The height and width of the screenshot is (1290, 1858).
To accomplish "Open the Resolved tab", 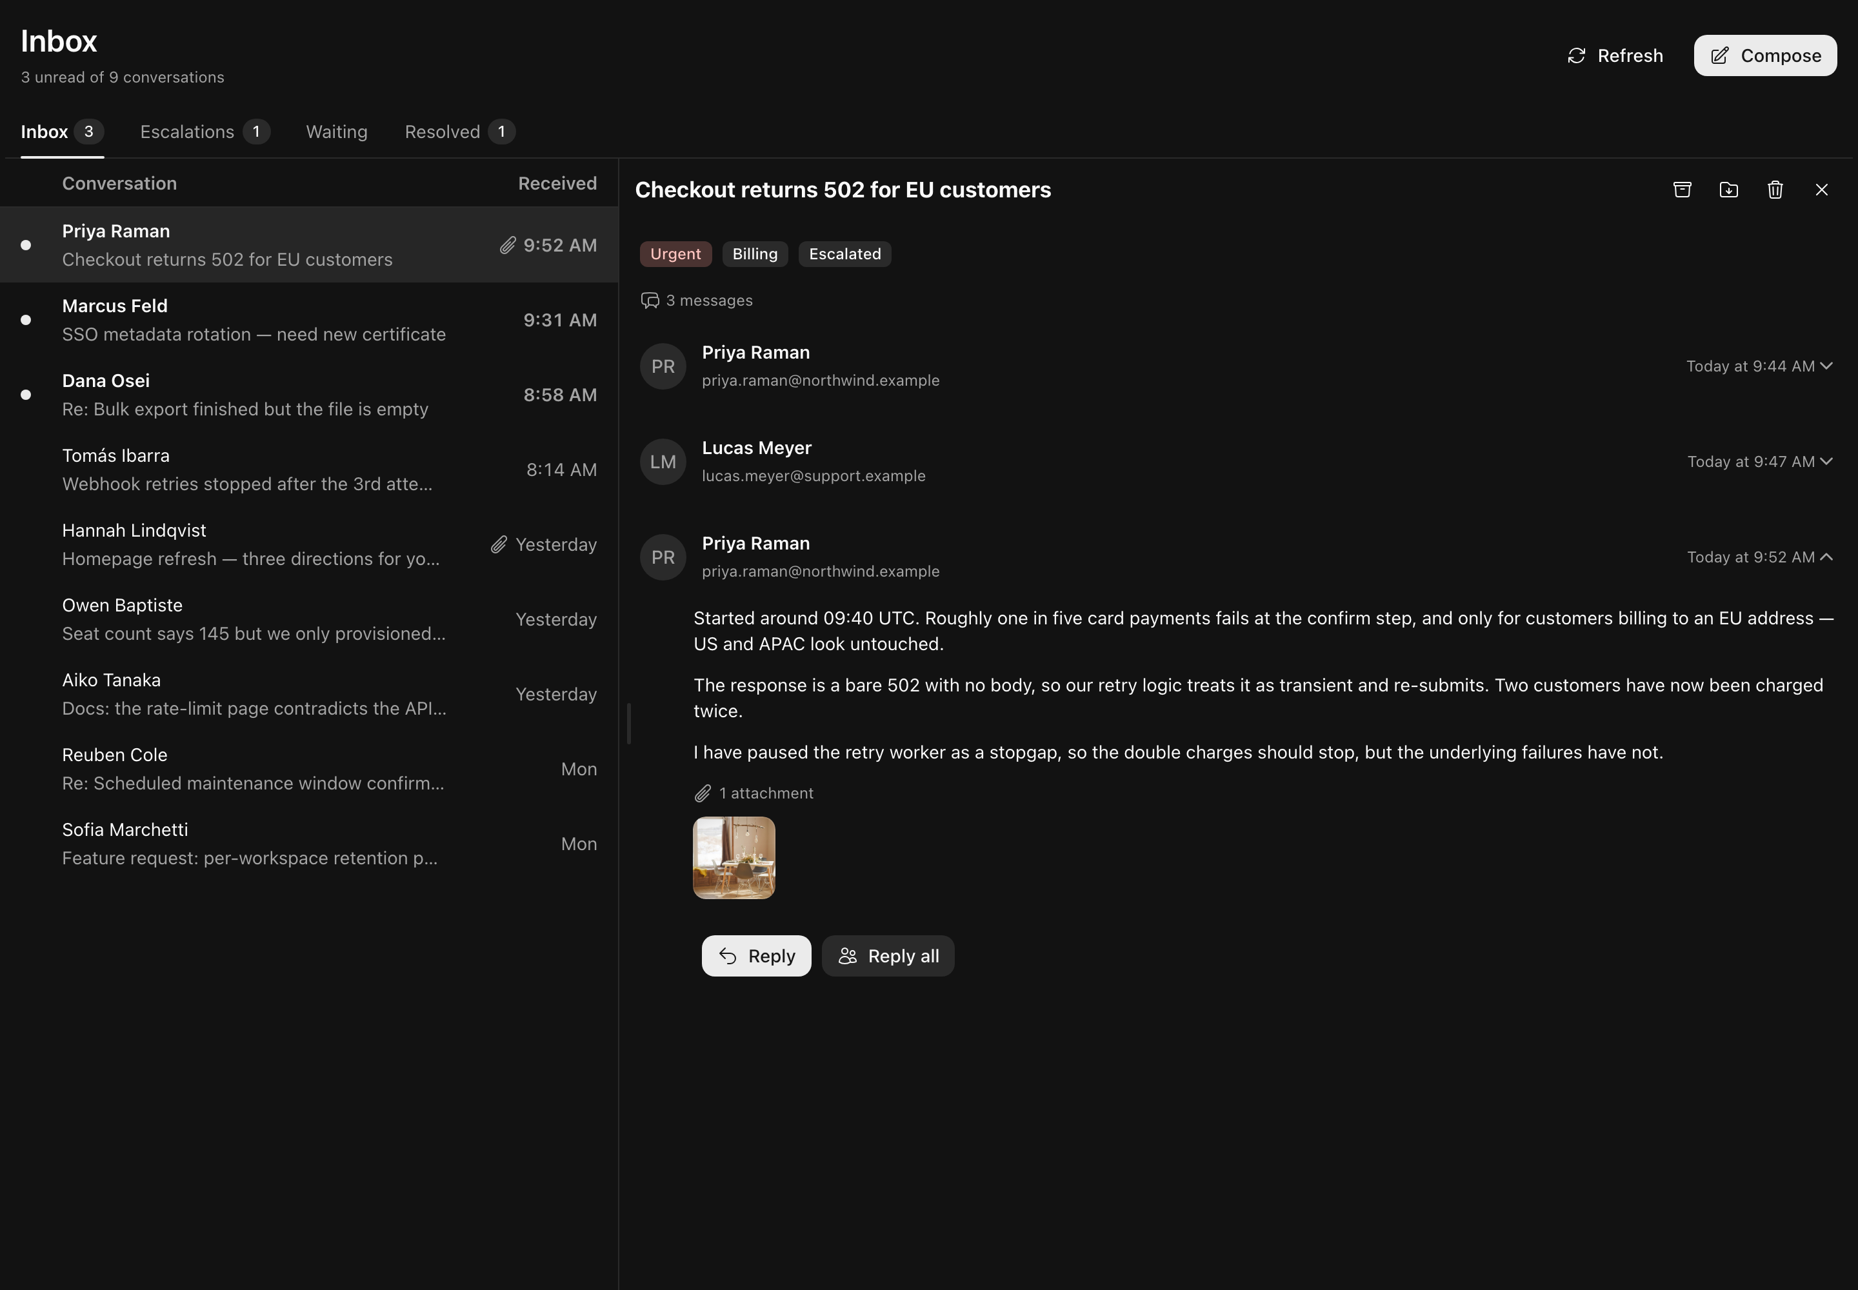I will coord(459,132).
